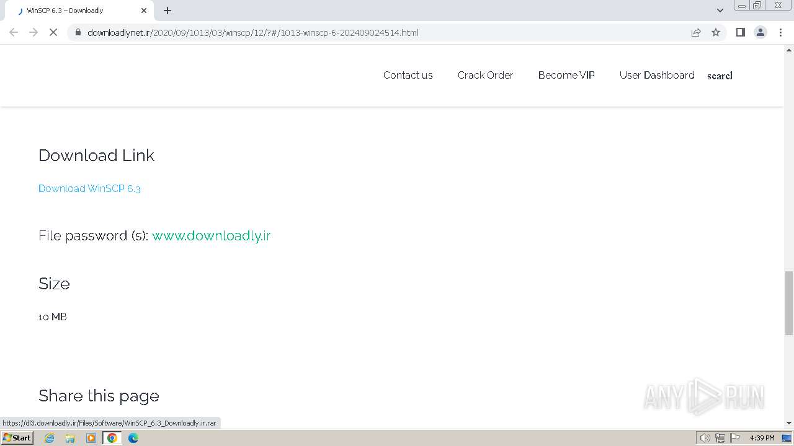Share this page via address bar icon

696,32
